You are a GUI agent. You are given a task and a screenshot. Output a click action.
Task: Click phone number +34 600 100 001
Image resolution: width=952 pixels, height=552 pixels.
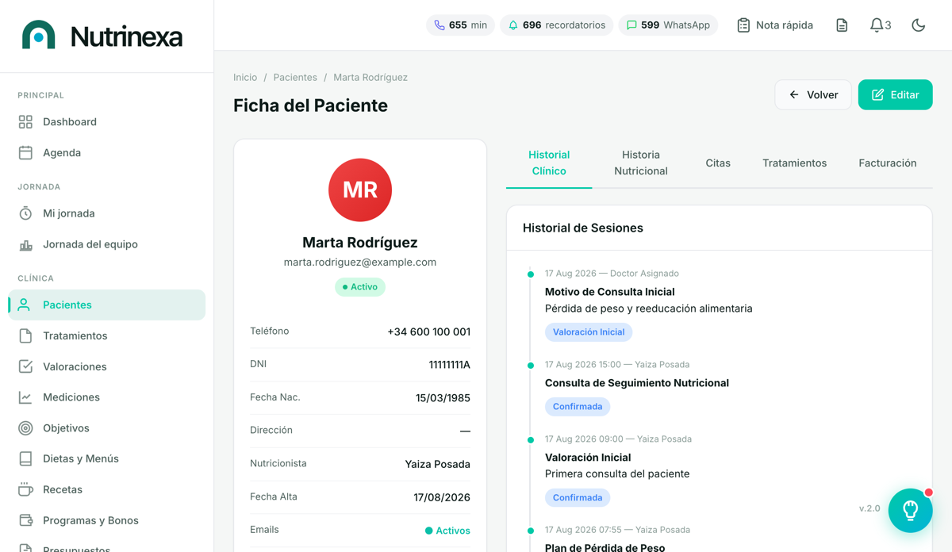coord(429,332)
